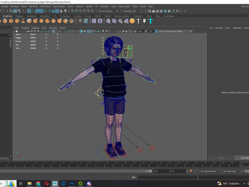
Task: Open the UV menu
Action: (x=96, y=6)
